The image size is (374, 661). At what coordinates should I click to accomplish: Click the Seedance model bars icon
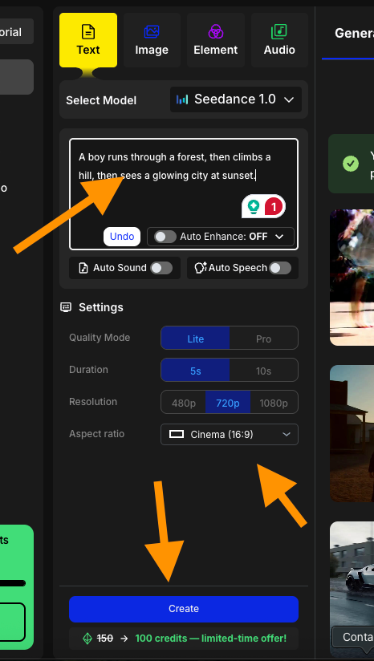pos(182,99)
